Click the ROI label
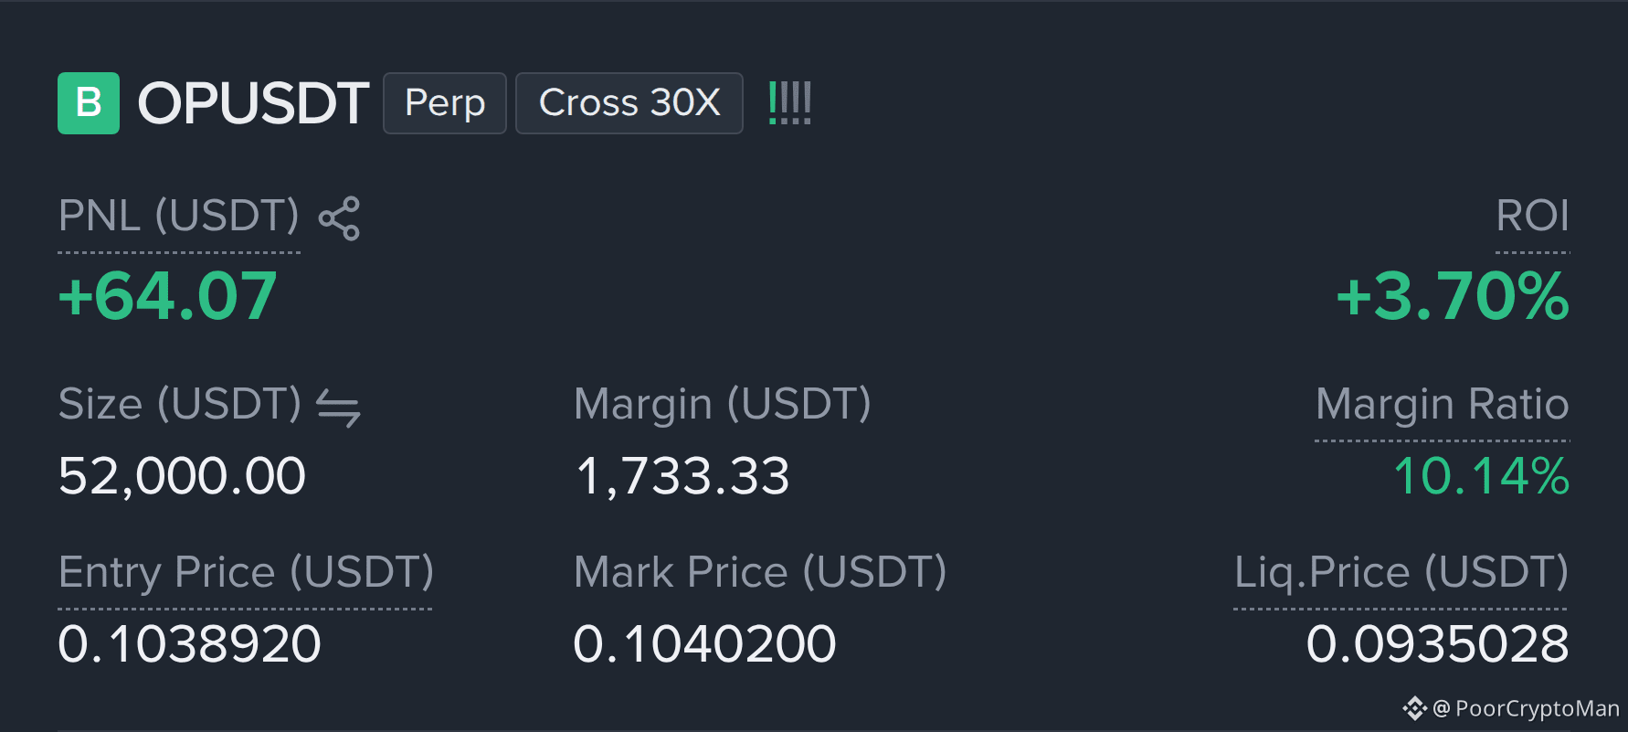 pos(1532,217)
